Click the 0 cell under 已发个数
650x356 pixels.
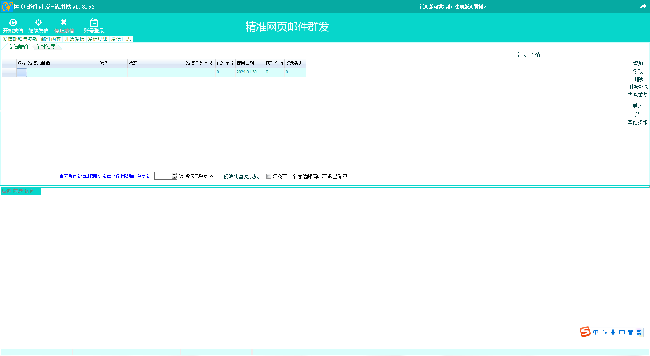226,72
